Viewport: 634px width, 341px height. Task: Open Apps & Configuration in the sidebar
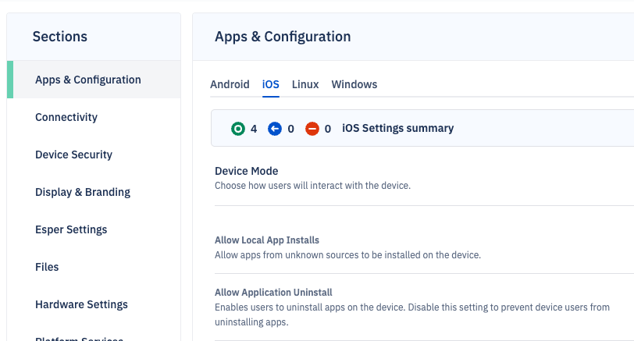pos(88,80)
